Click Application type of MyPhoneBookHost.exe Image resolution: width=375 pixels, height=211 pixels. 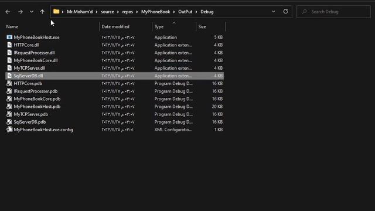point(166,38)
